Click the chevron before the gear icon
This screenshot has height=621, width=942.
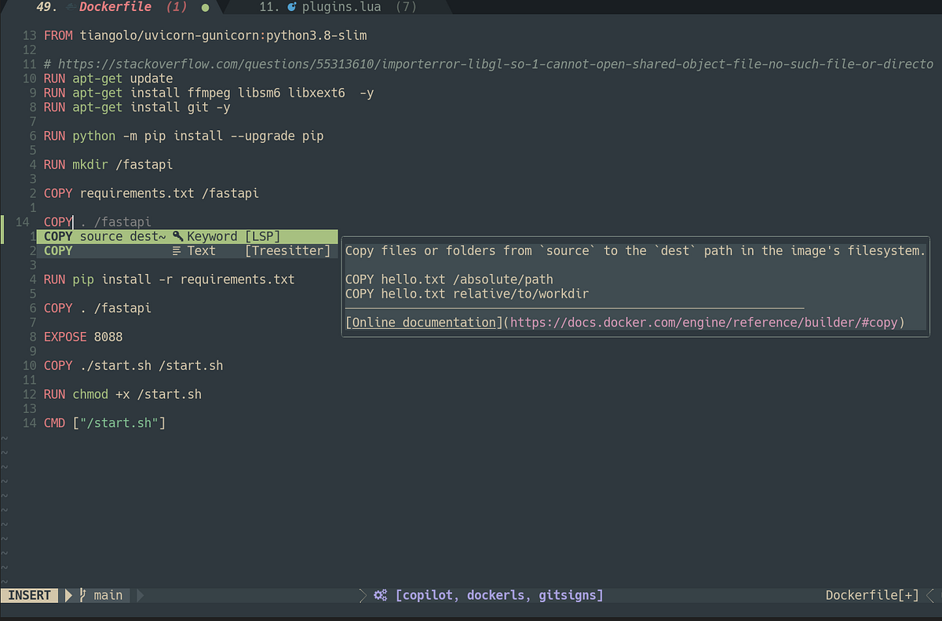click(362, 595)
